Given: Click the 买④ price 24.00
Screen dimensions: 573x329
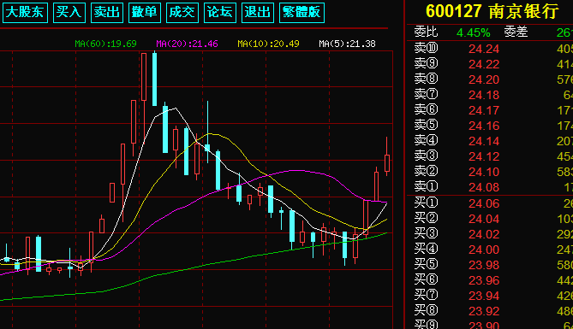Looking at the screenshot, I should click(x=484, y=250).
